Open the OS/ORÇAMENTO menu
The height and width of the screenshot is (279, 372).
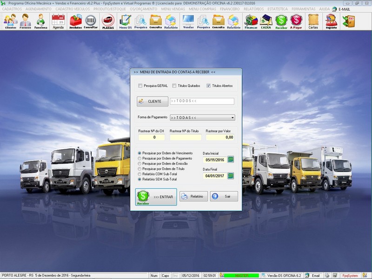[144, 9]
